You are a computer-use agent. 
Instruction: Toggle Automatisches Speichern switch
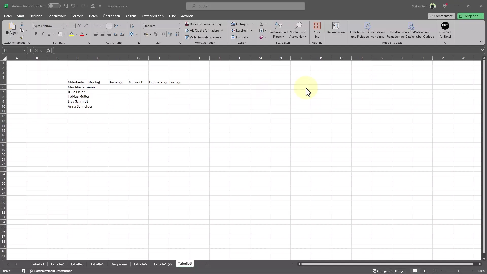54,6
